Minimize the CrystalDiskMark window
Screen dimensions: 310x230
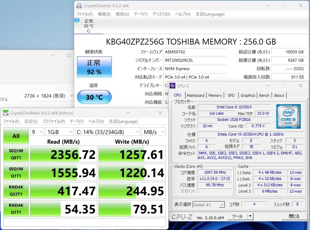pyautogui.click(x=128, y=113)
